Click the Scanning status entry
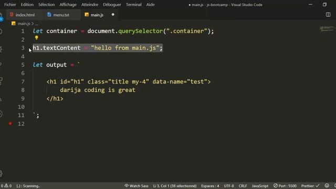This screenshot has width=336, height=189. 28,186
